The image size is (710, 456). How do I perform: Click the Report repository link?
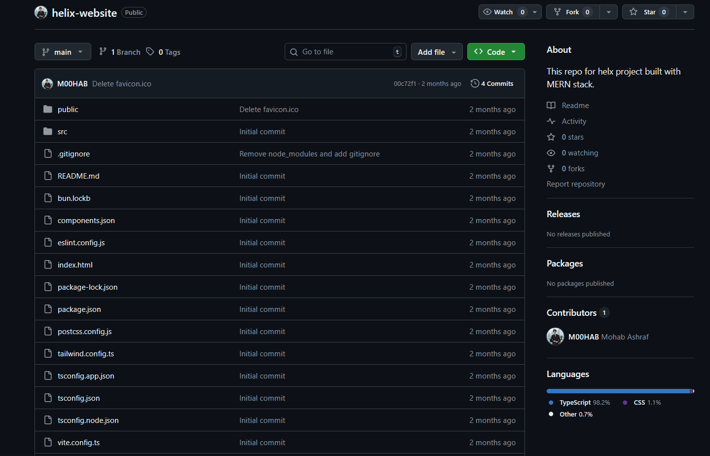(x=575, y=184)
